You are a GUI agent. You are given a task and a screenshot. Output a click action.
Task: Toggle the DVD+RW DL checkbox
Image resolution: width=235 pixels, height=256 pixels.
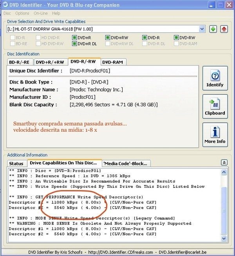tap(108, 44)
